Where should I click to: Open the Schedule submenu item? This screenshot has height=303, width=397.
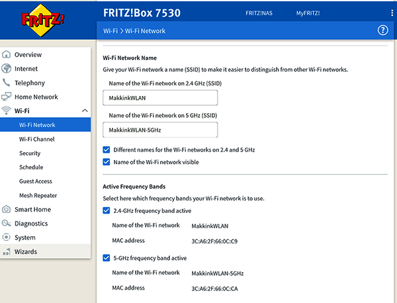pos(31,167)
